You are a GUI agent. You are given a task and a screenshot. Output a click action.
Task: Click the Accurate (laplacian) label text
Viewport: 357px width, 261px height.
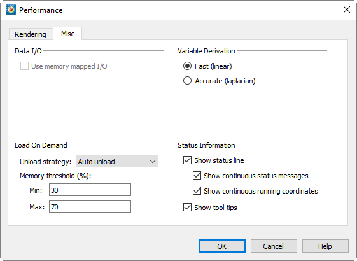coord(225,81)
